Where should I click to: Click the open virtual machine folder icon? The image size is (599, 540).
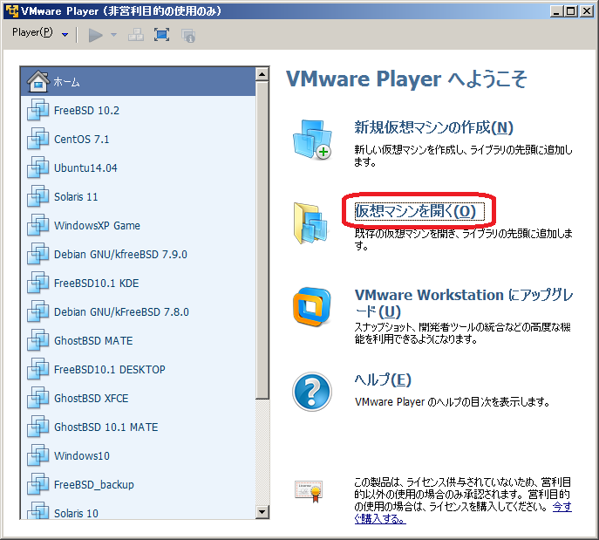(x=310, y=223)
